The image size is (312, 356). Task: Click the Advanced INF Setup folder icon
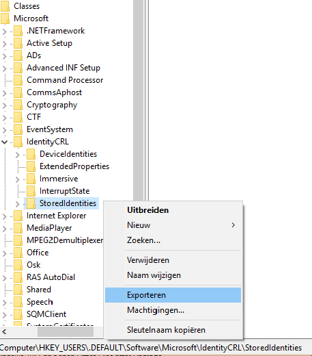[18, 68]
